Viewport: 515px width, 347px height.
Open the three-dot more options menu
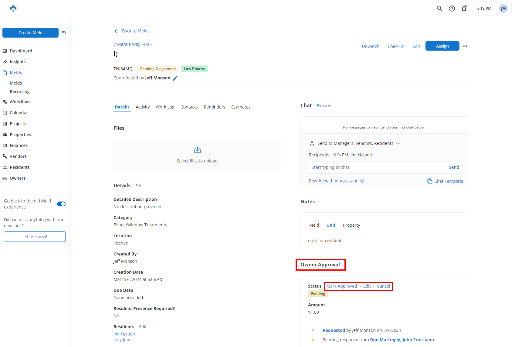(465, 46)
